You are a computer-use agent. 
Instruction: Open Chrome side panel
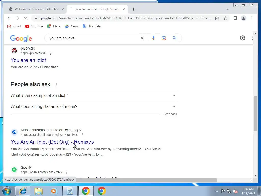[235, 18]
